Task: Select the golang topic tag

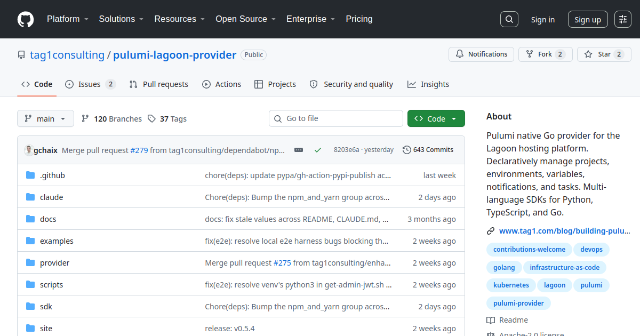Action: coord(504,267)
